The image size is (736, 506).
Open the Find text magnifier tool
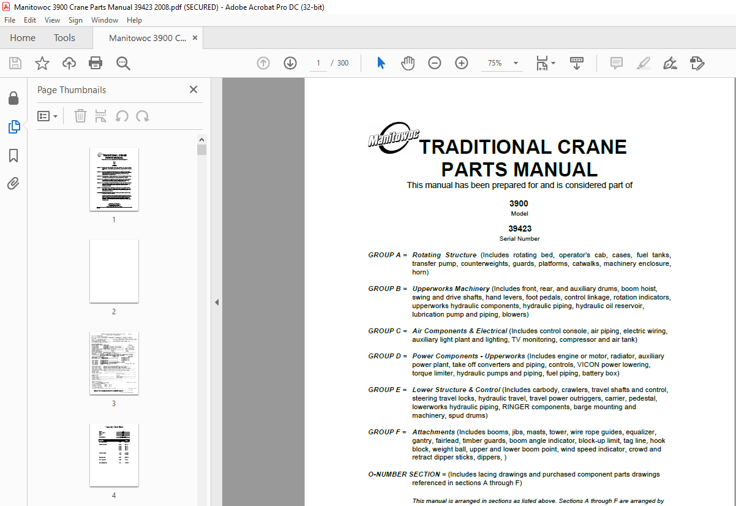(x=124, y=63)
